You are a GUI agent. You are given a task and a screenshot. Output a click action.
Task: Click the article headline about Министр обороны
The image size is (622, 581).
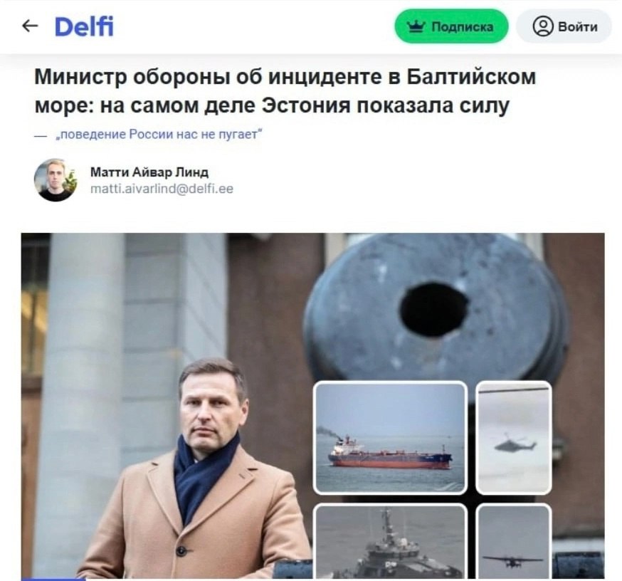point(285,91)
